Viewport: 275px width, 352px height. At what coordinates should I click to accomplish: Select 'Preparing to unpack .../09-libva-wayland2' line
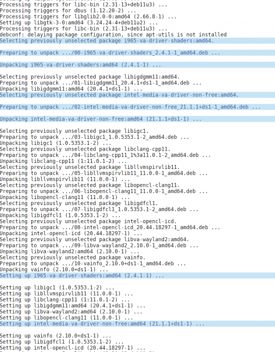[99, 245]
